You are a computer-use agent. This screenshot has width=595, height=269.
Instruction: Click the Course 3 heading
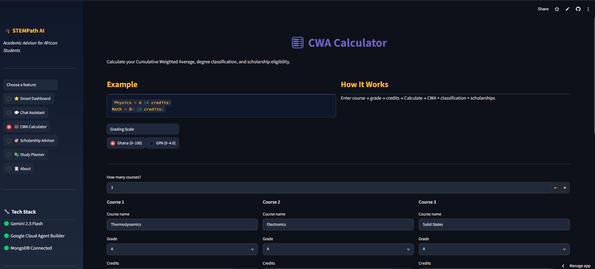point(427,202)
